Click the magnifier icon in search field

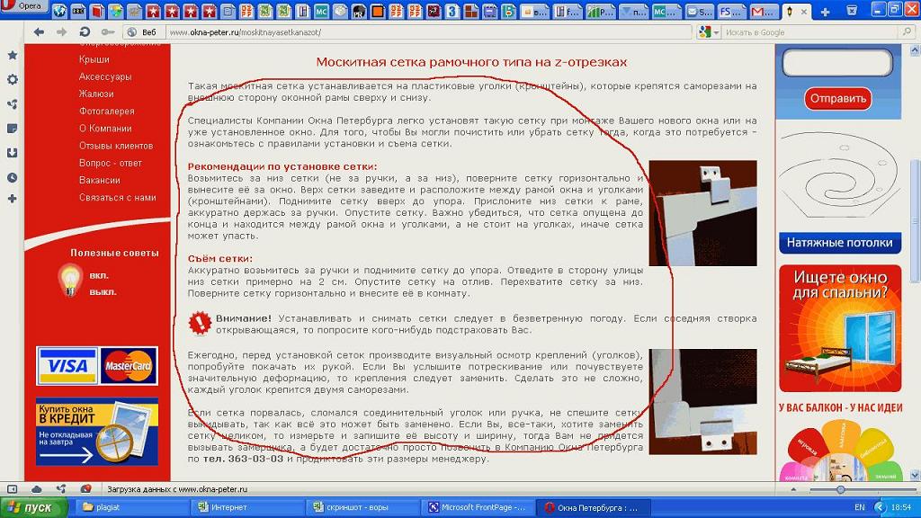coord(908,32)
